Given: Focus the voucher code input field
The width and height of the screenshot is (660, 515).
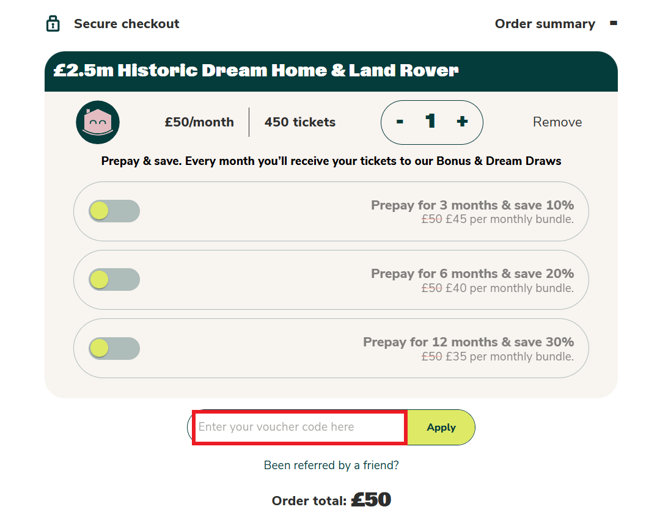Looking at the screenshot, I should pyautogui.click(x=299, y=427).
